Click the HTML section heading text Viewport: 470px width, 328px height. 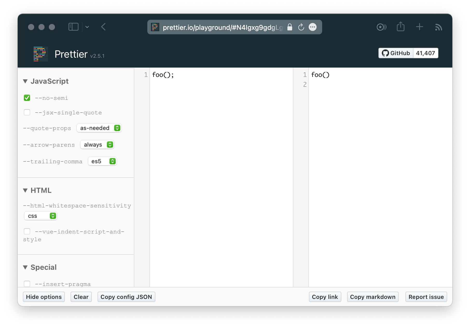tap(41, 191)
